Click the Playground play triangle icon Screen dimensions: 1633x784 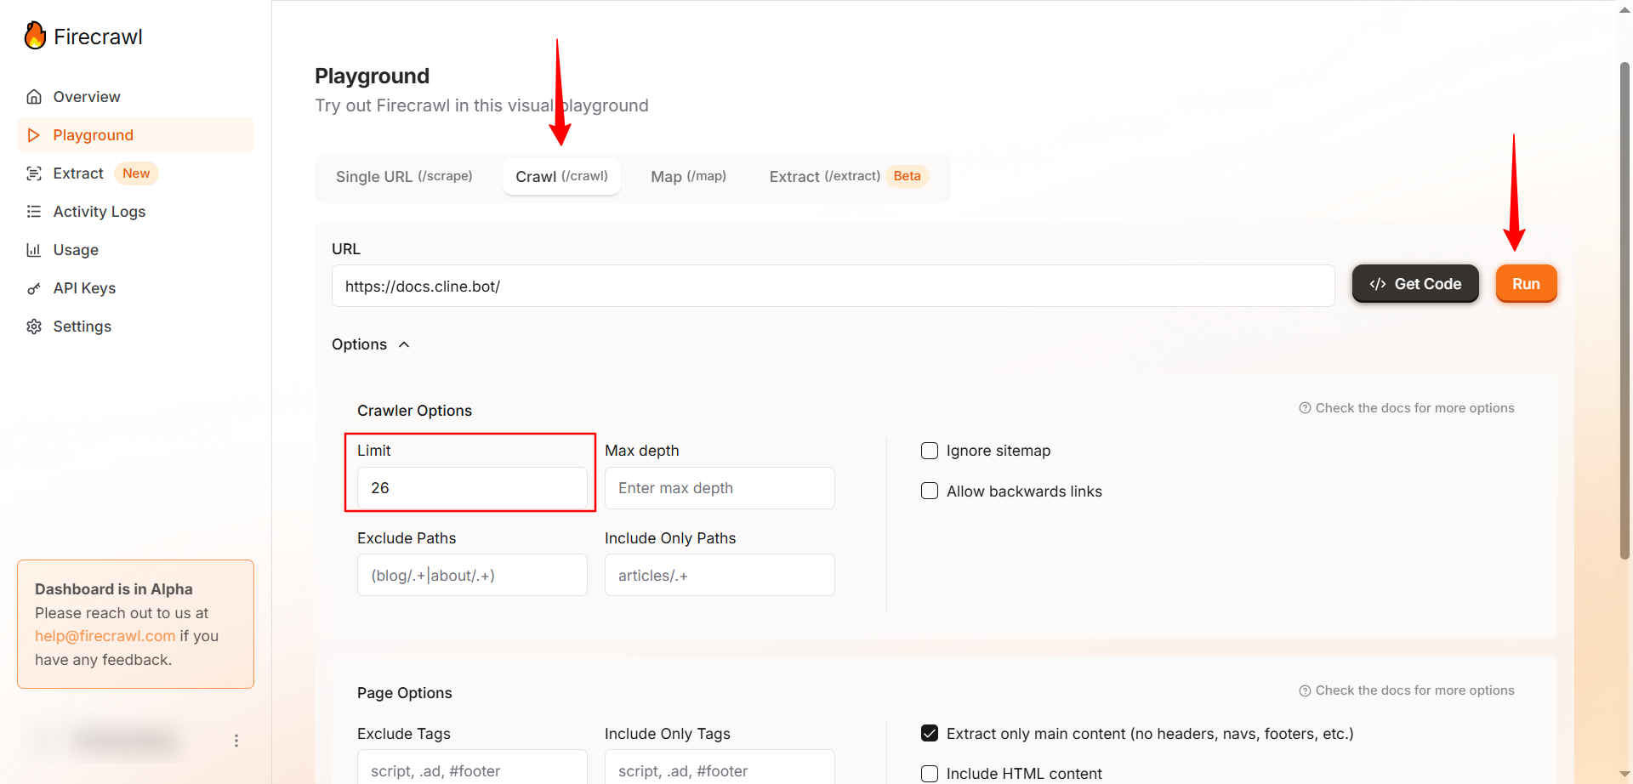[x=34, y=135]
